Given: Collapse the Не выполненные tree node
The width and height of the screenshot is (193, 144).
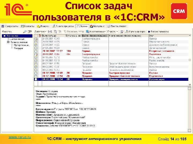Looking at the screenshot, I should tap(8, 42).
